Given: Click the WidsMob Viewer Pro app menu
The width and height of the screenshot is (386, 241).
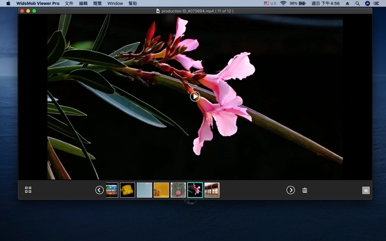Looking at the screenshot, I should pyautogui.click(x=38, y=3).
